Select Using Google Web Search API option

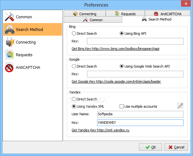click(x=121, y=66)
